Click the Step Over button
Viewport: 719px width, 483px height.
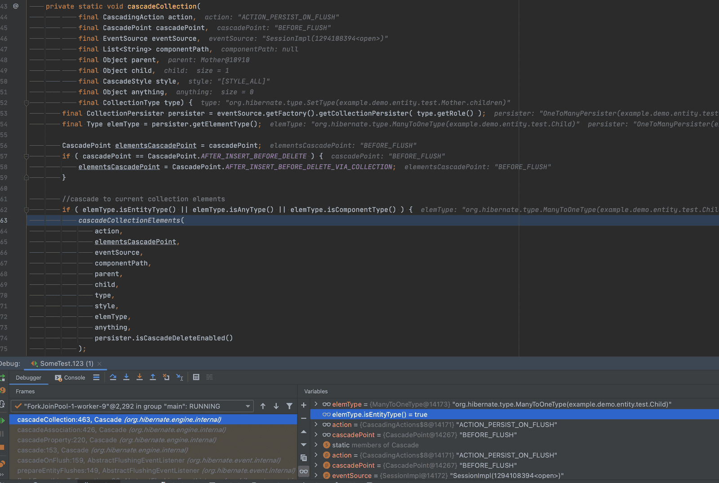[x=113, y=377]
